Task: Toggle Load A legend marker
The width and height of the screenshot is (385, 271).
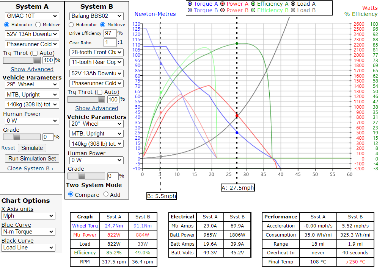Action: 293,4
